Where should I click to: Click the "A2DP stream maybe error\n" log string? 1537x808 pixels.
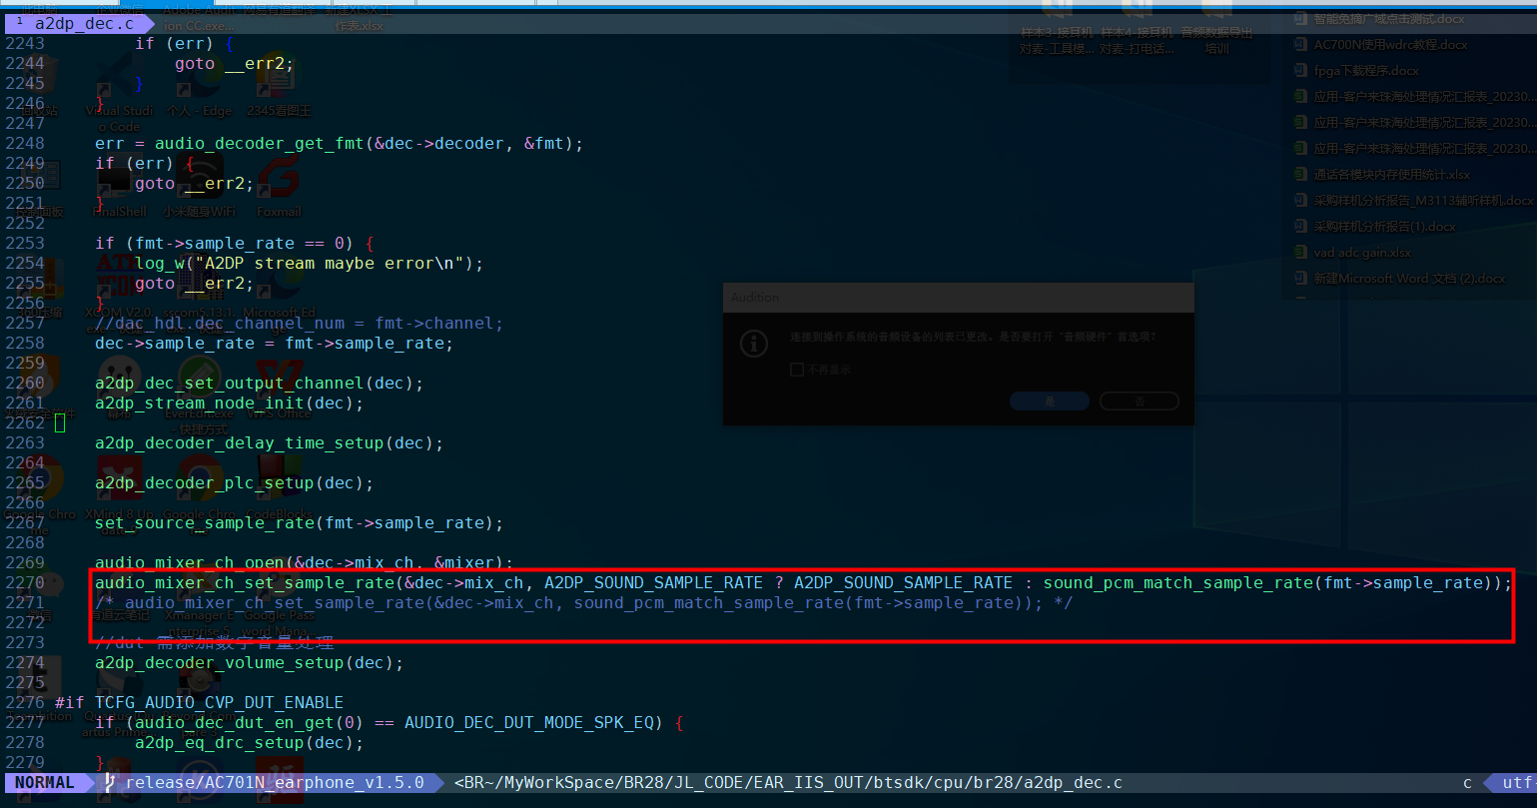[330, 264]
